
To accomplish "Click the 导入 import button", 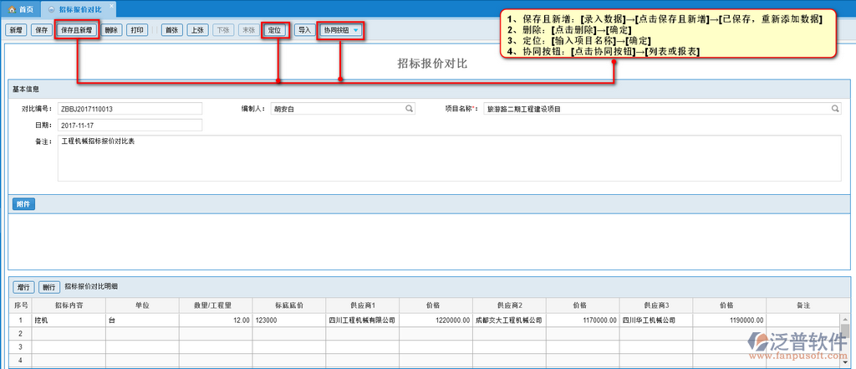I will (304, 30).
